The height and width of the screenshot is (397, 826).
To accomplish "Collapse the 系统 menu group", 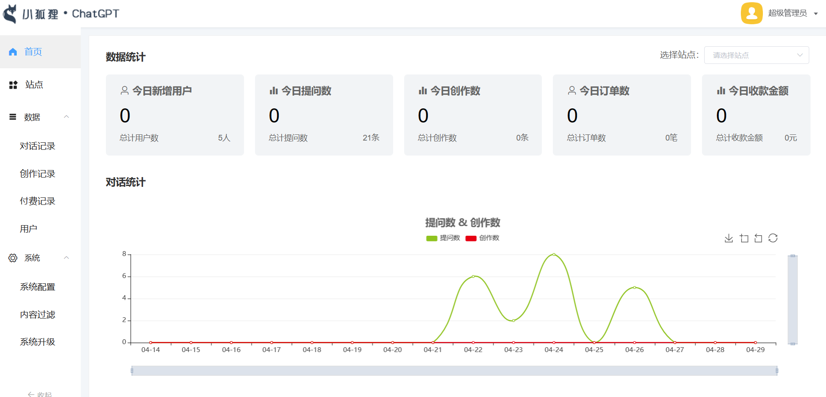I will (66, 258).
